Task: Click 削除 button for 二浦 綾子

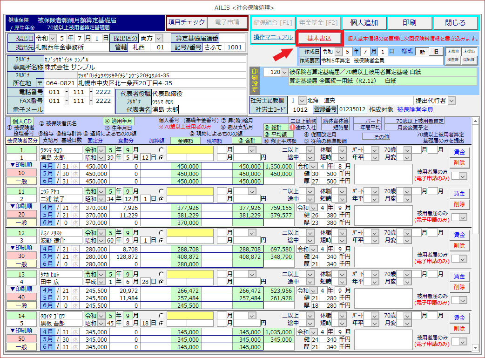Action: tap(459, 204)
